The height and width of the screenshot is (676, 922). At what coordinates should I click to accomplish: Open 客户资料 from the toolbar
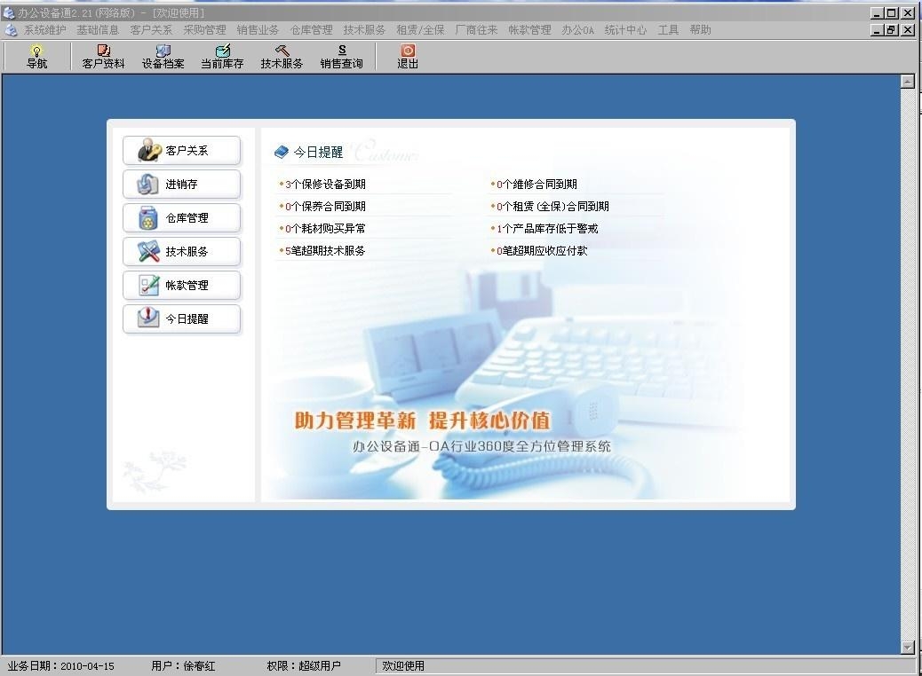(104, 57)
